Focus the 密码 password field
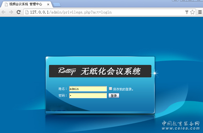This screenshot has width=203, height=133. 88,96
